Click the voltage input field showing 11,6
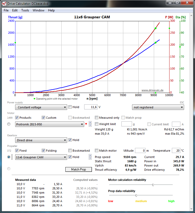The height and width of the screenshot is (213, 195). (91, 107)
